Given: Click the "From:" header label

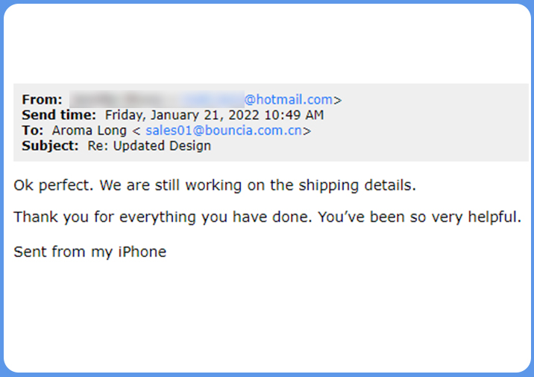Looking at the screenshot, I should click(x=42, y=100).
